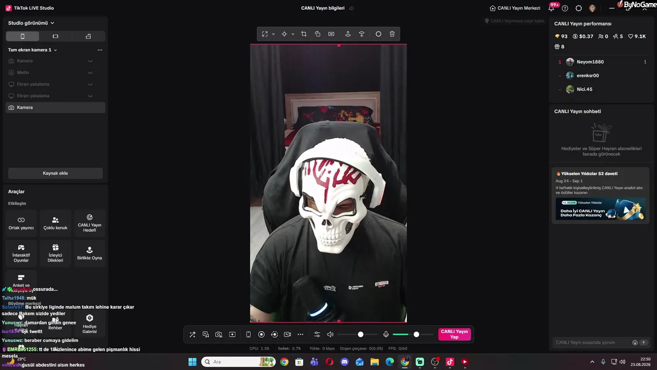Select the fit-to-screen transform tool

pos(265,34)
